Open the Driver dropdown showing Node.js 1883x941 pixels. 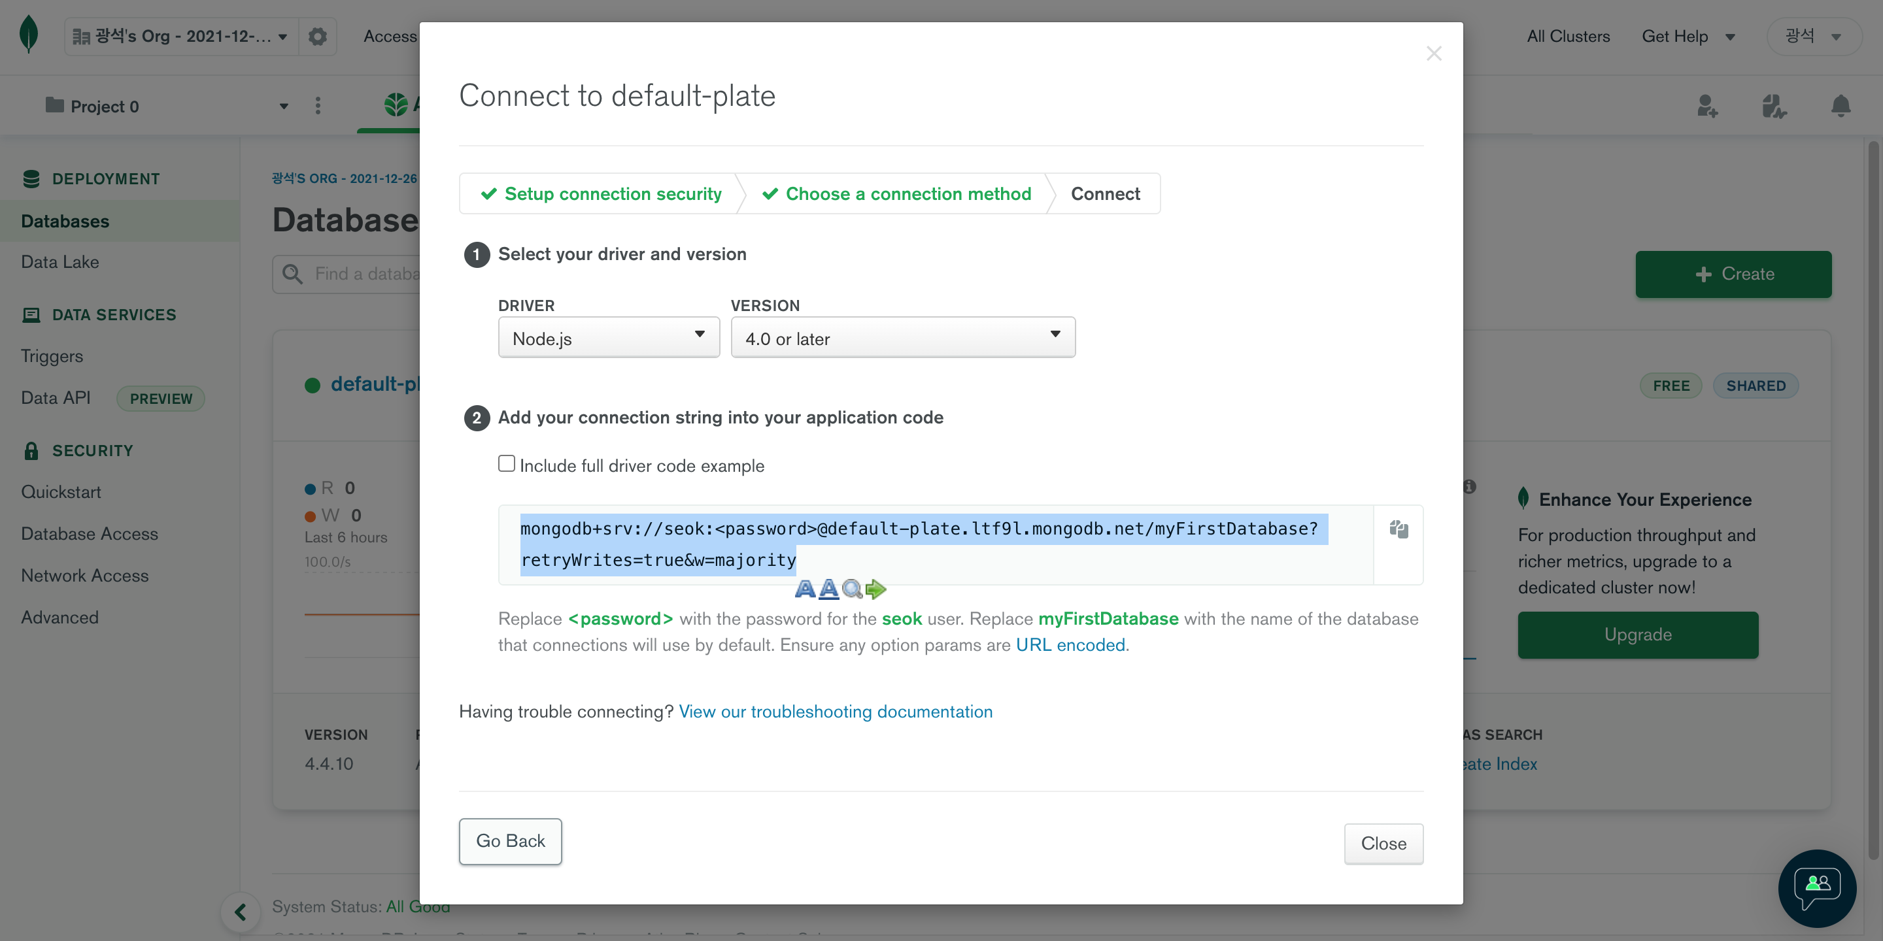pos(609,338)
